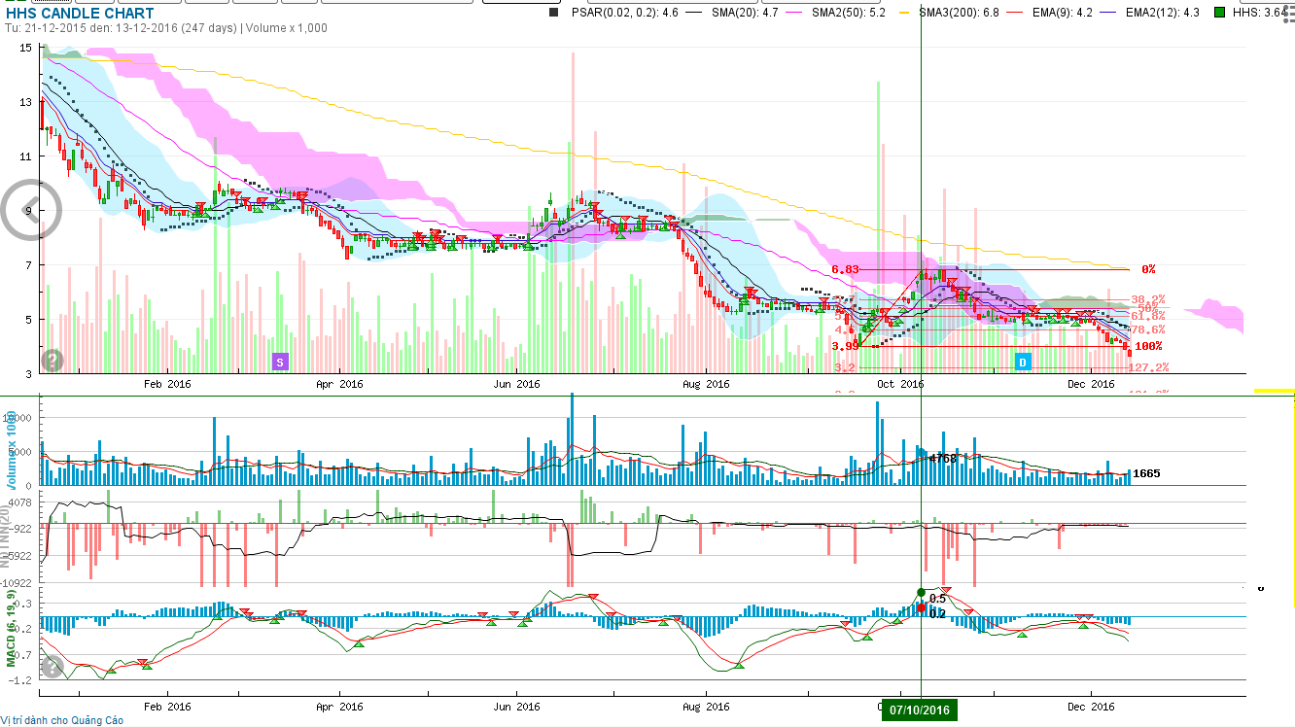Viewport: 1295px width, 727px height.
Task: Click the 13 price axis label
Action: tap(26, 102)
